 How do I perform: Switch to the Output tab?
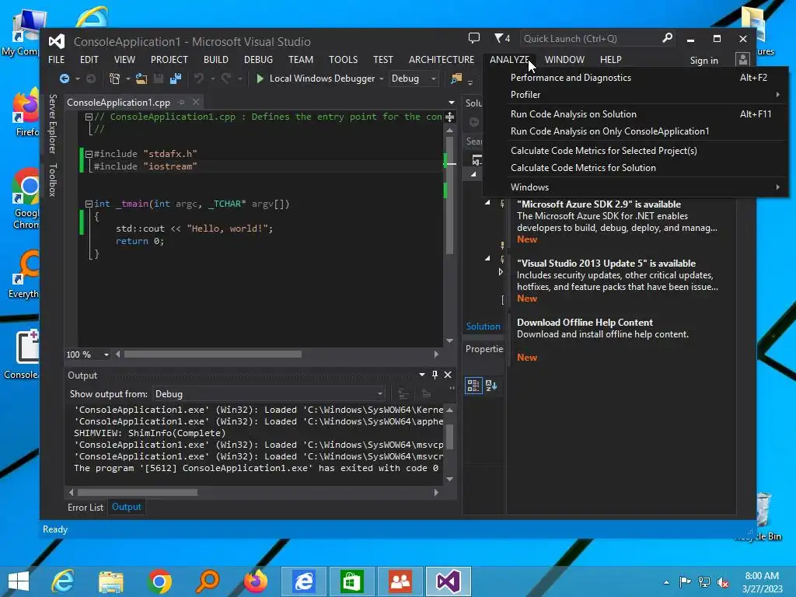point(127,507)
